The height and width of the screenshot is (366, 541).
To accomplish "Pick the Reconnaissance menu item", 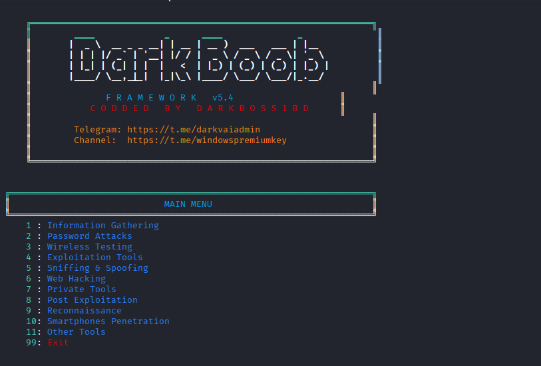I will 85,311.
